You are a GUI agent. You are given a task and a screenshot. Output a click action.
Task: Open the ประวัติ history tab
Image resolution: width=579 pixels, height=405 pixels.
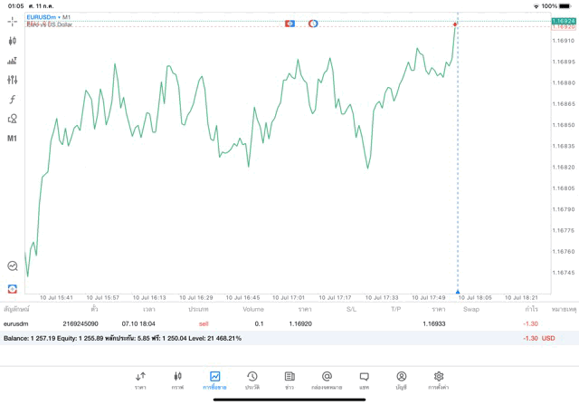point(252,380)
